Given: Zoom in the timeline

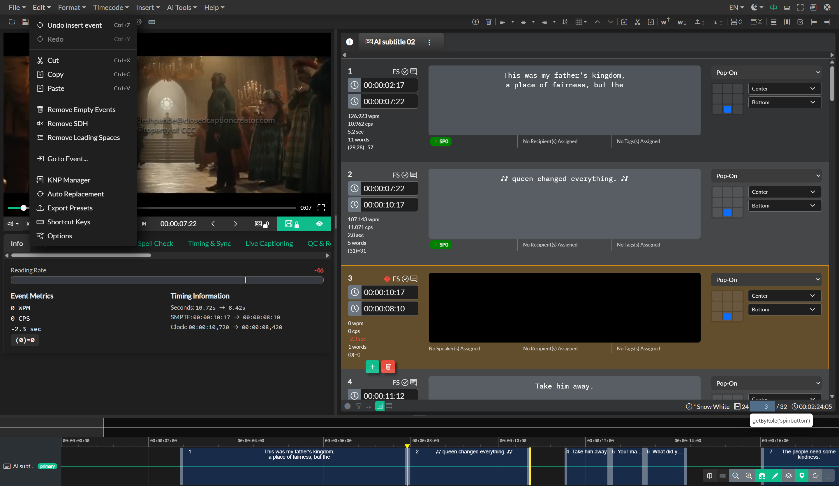Looking at the screenshot, I should 749,476.
